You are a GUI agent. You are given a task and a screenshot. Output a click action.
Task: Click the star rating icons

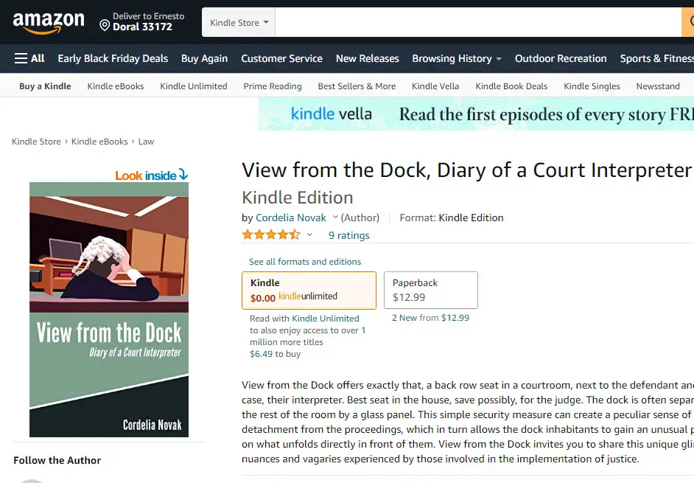(271, 235)
